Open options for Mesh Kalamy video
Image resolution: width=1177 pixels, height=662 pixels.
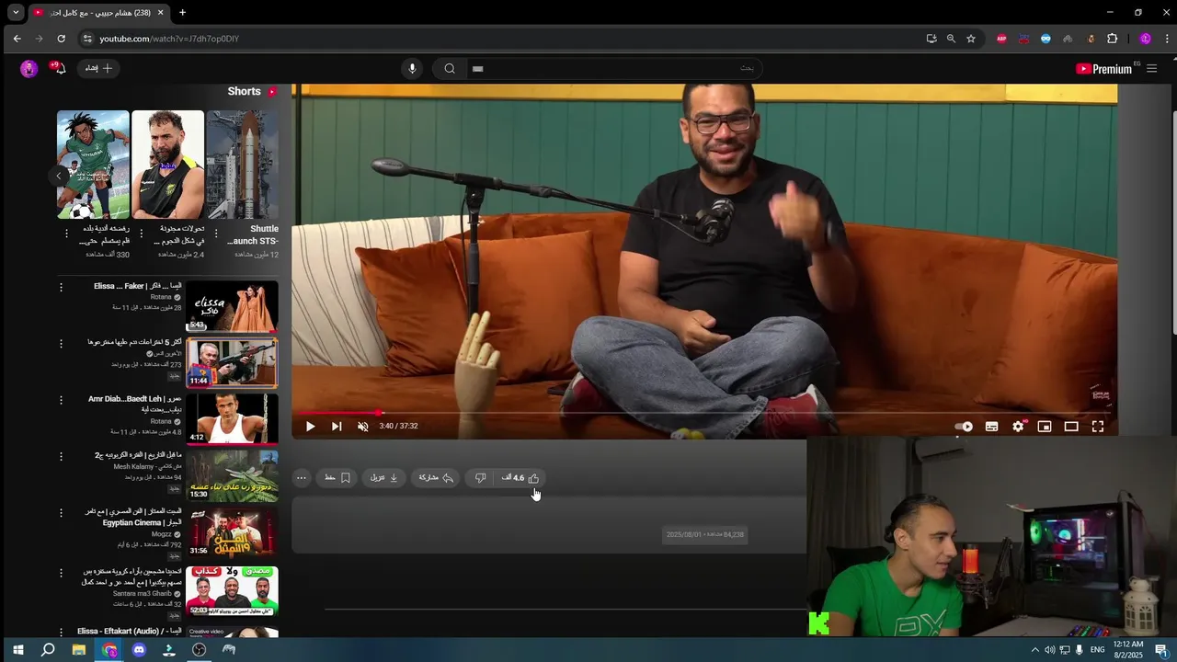pos(62,457)
